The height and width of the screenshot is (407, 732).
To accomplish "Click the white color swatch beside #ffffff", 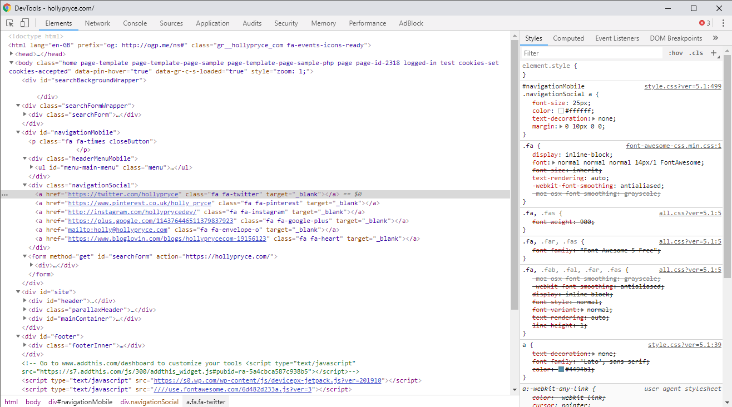I will (560, 110).
